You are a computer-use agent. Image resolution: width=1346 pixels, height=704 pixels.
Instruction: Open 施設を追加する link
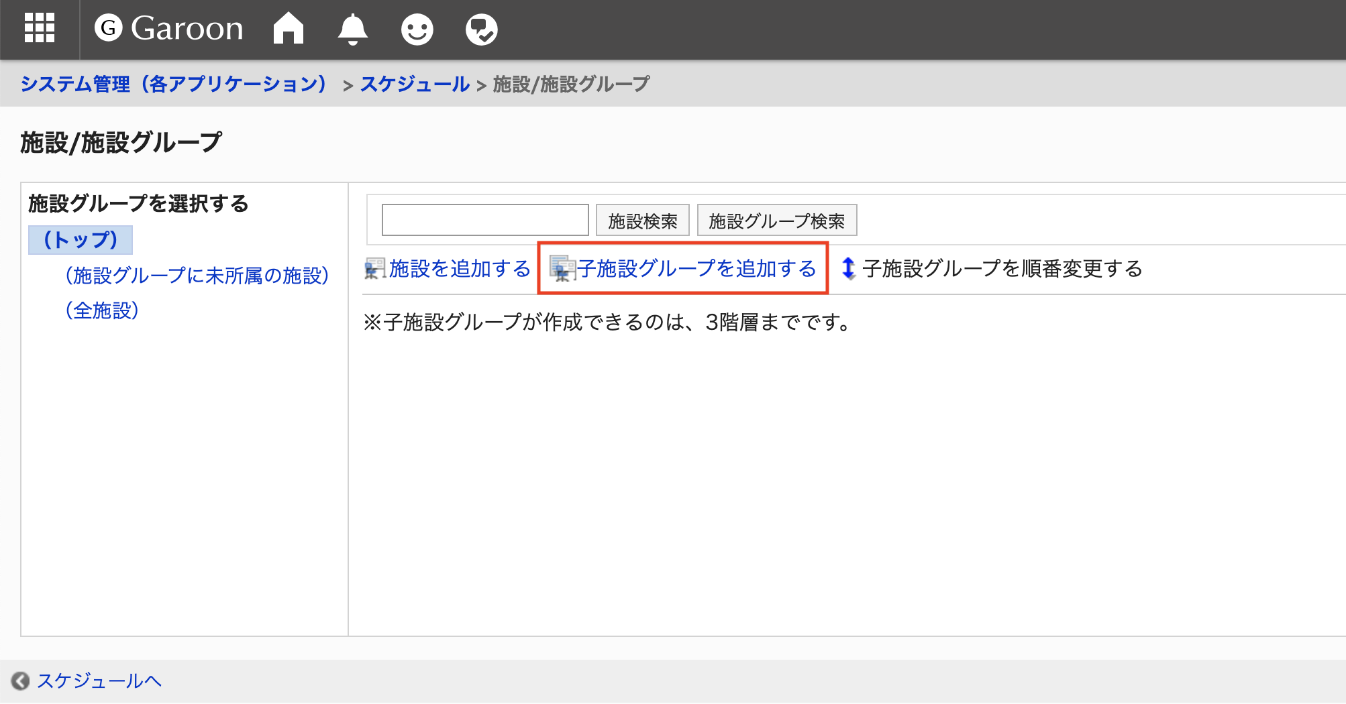460,268
